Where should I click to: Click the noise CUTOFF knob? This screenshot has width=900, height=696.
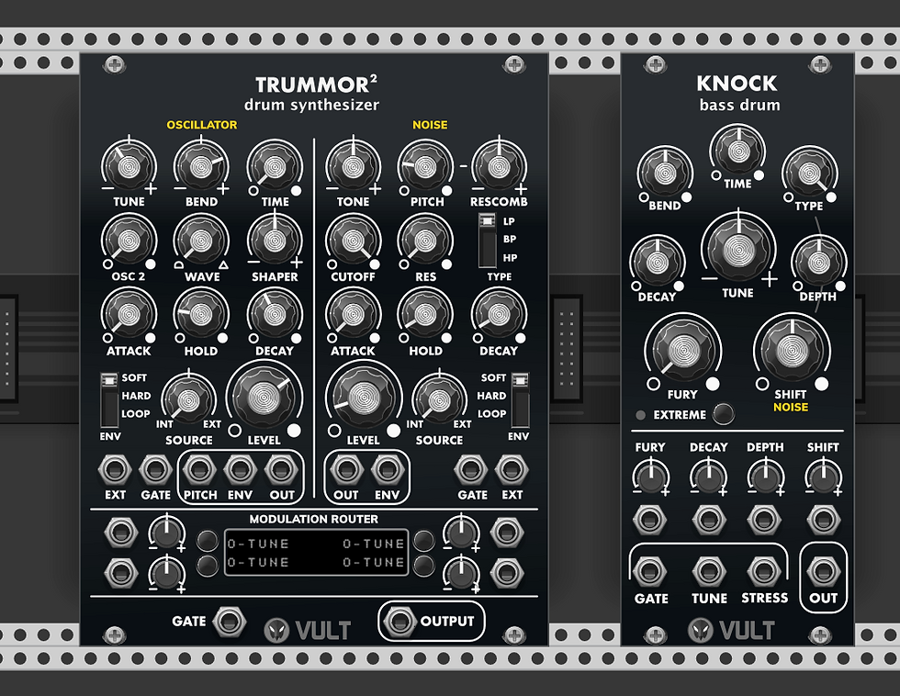353,241
